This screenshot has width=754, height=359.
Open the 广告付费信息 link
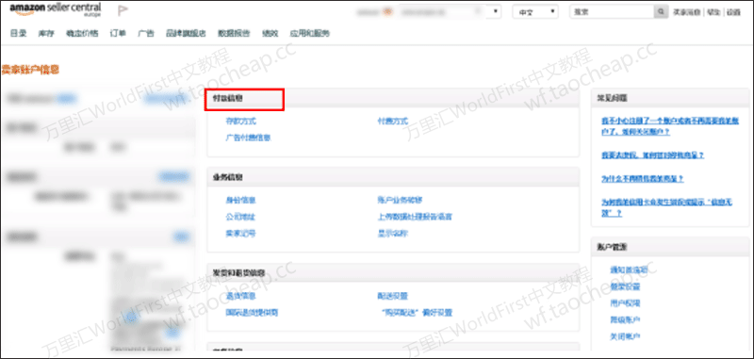[248, 138]
